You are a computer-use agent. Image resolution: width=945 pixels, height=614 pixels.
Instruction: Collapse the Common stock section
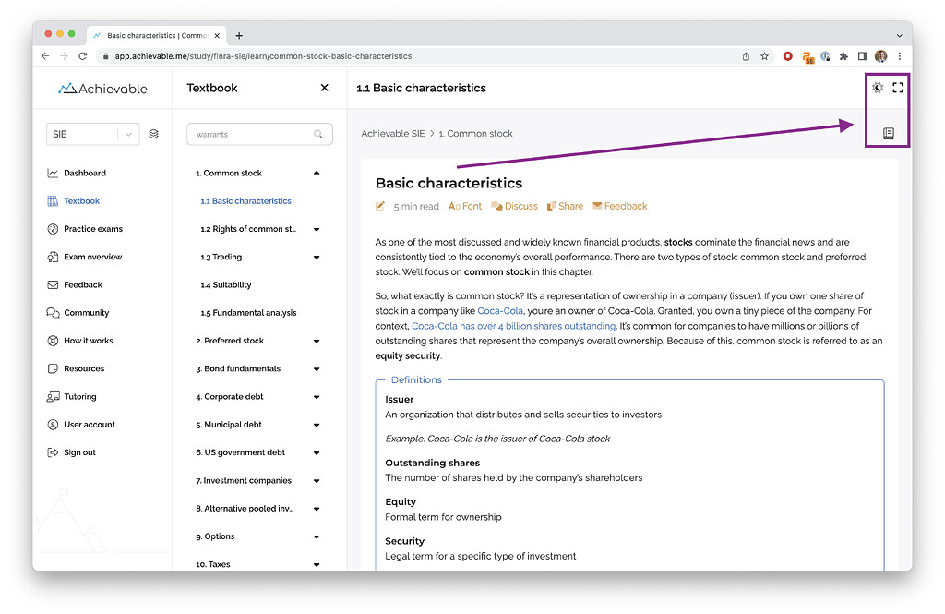tap(317, 173)
